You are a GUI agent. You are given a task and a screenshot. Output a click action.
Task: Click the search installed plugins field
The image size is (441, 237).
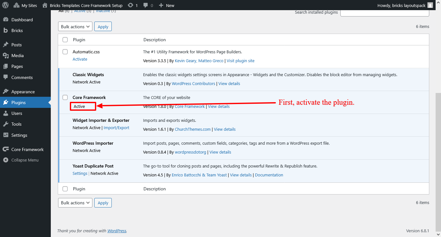pos(385,12)
